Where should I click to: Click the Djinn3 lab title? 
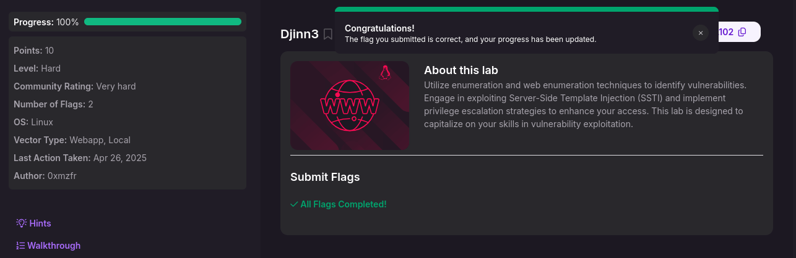(x=300, y=34)
